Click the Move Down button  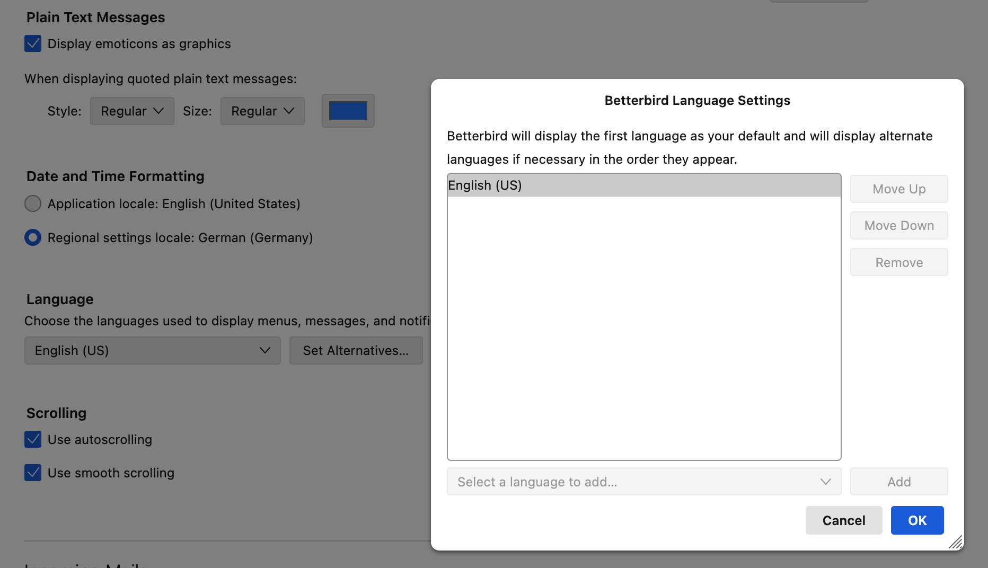(899, 225)
